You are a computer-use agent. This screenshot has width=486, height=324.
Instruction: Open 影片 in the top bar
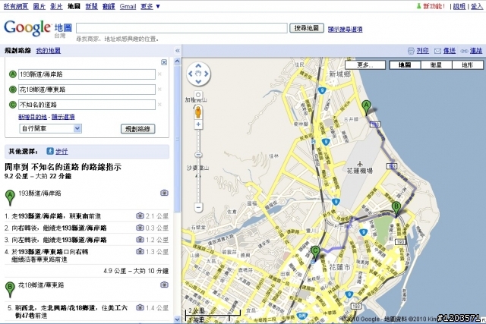(56, 6)
